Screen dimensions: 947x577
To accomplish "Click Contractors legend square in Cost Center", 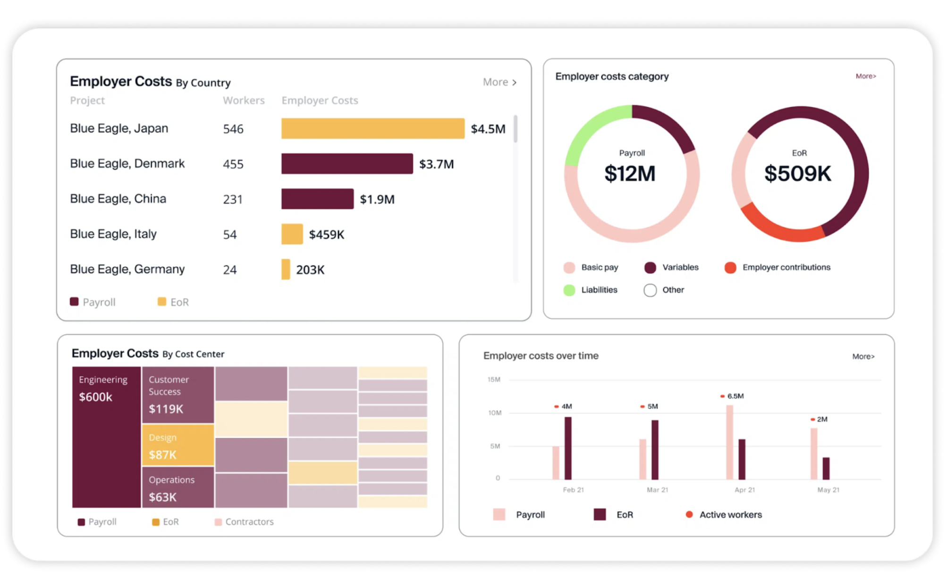I will click(x=218, y=522).
